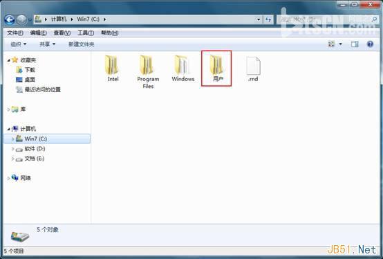This screenshot has width=383, height=259.
Task: Select 库 in navigation pane
Action: 23,109
